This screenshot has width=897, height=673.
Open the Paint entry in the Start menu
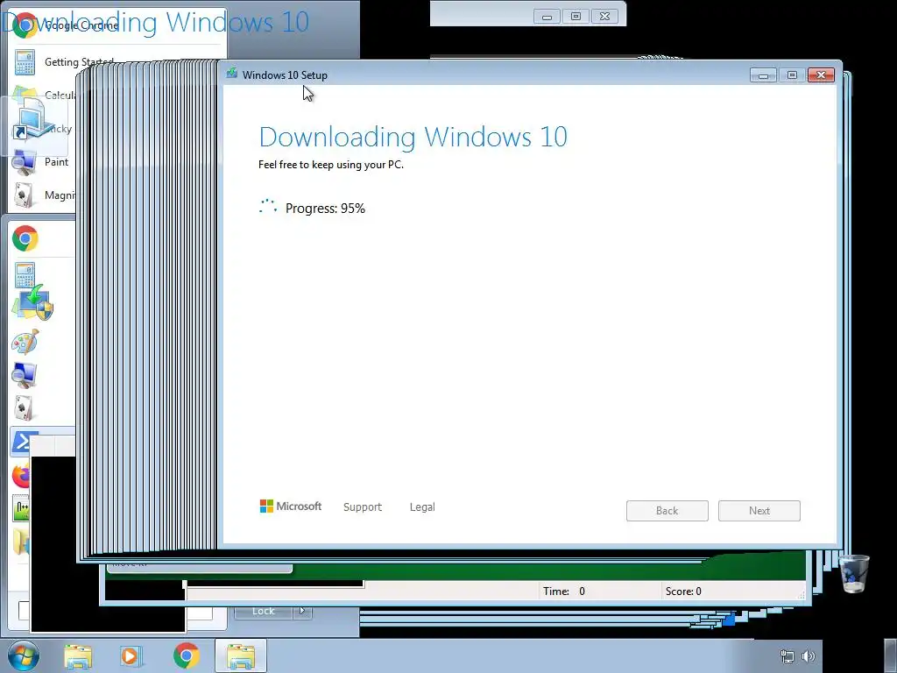43,162
